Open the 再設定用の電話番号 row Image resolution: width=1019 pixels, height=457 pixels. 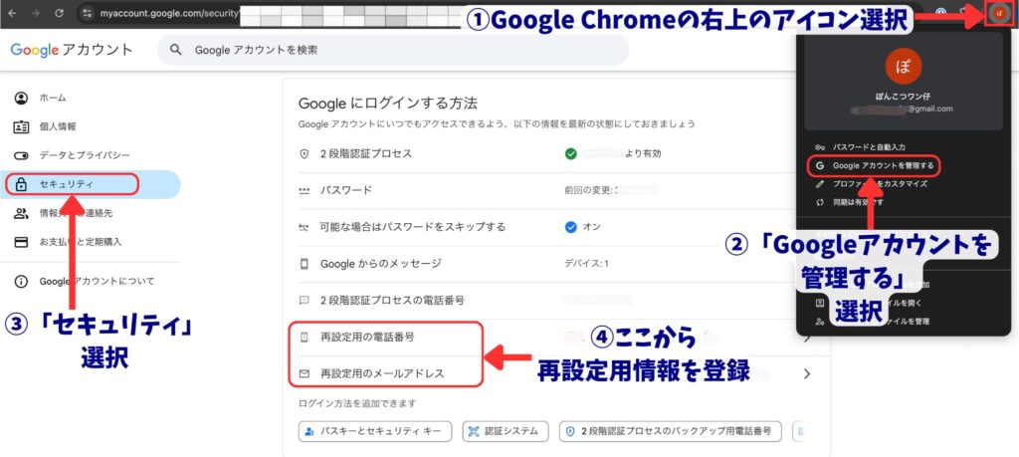coord(376,340)
